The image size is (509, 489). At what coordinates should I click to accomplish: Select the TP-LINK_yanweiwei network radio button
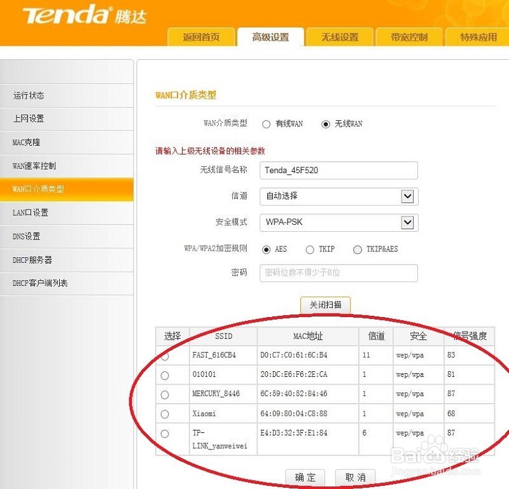(x=165, y=434)
